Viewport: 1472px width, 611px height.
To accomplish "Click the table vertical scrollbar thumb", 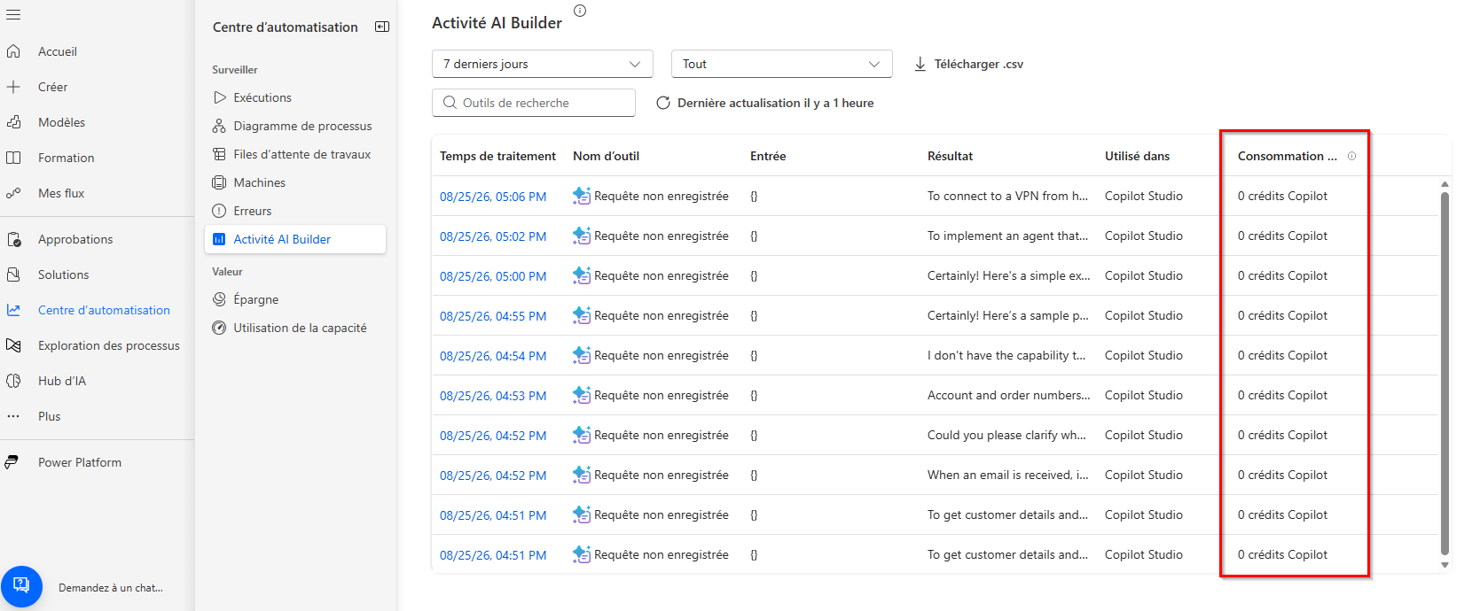I will pyautogui.click(x=1445, y=372).
